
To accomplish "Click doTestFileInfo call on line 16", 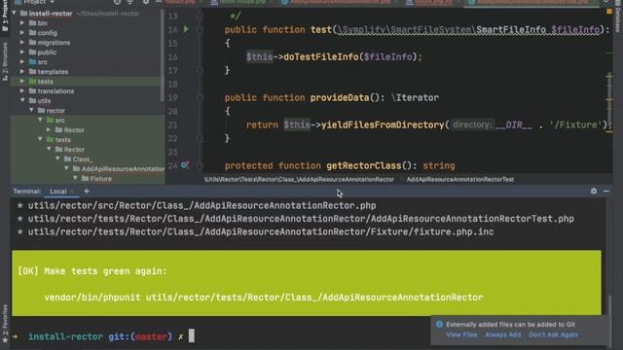I will coord(321,56).
